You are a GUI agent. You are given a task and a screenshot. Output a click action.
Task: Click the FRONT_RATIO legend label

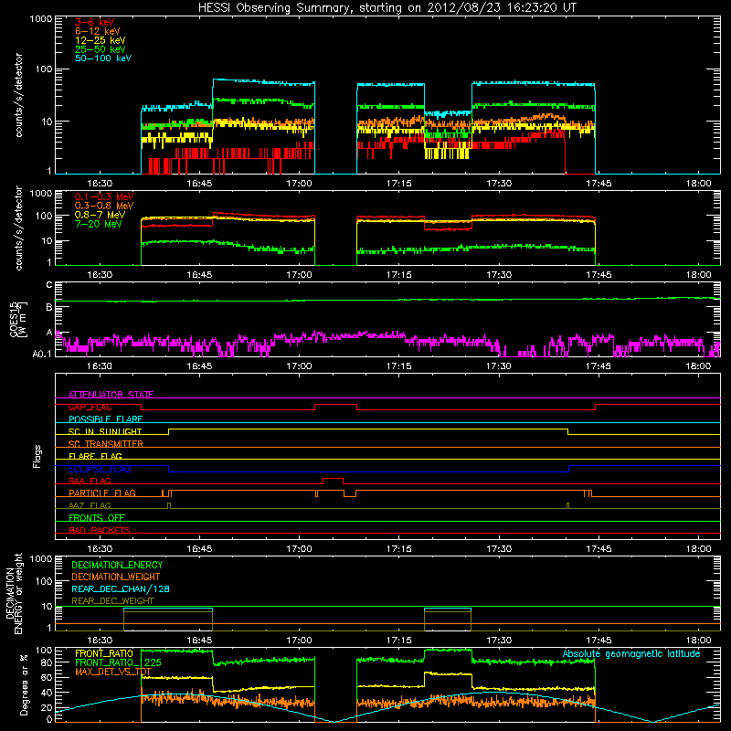click(104, 653)
